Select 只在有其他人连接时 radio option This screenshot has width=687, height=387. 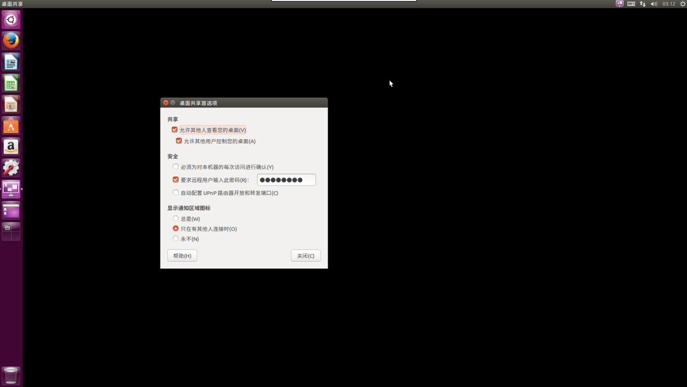tap(176, 229)
